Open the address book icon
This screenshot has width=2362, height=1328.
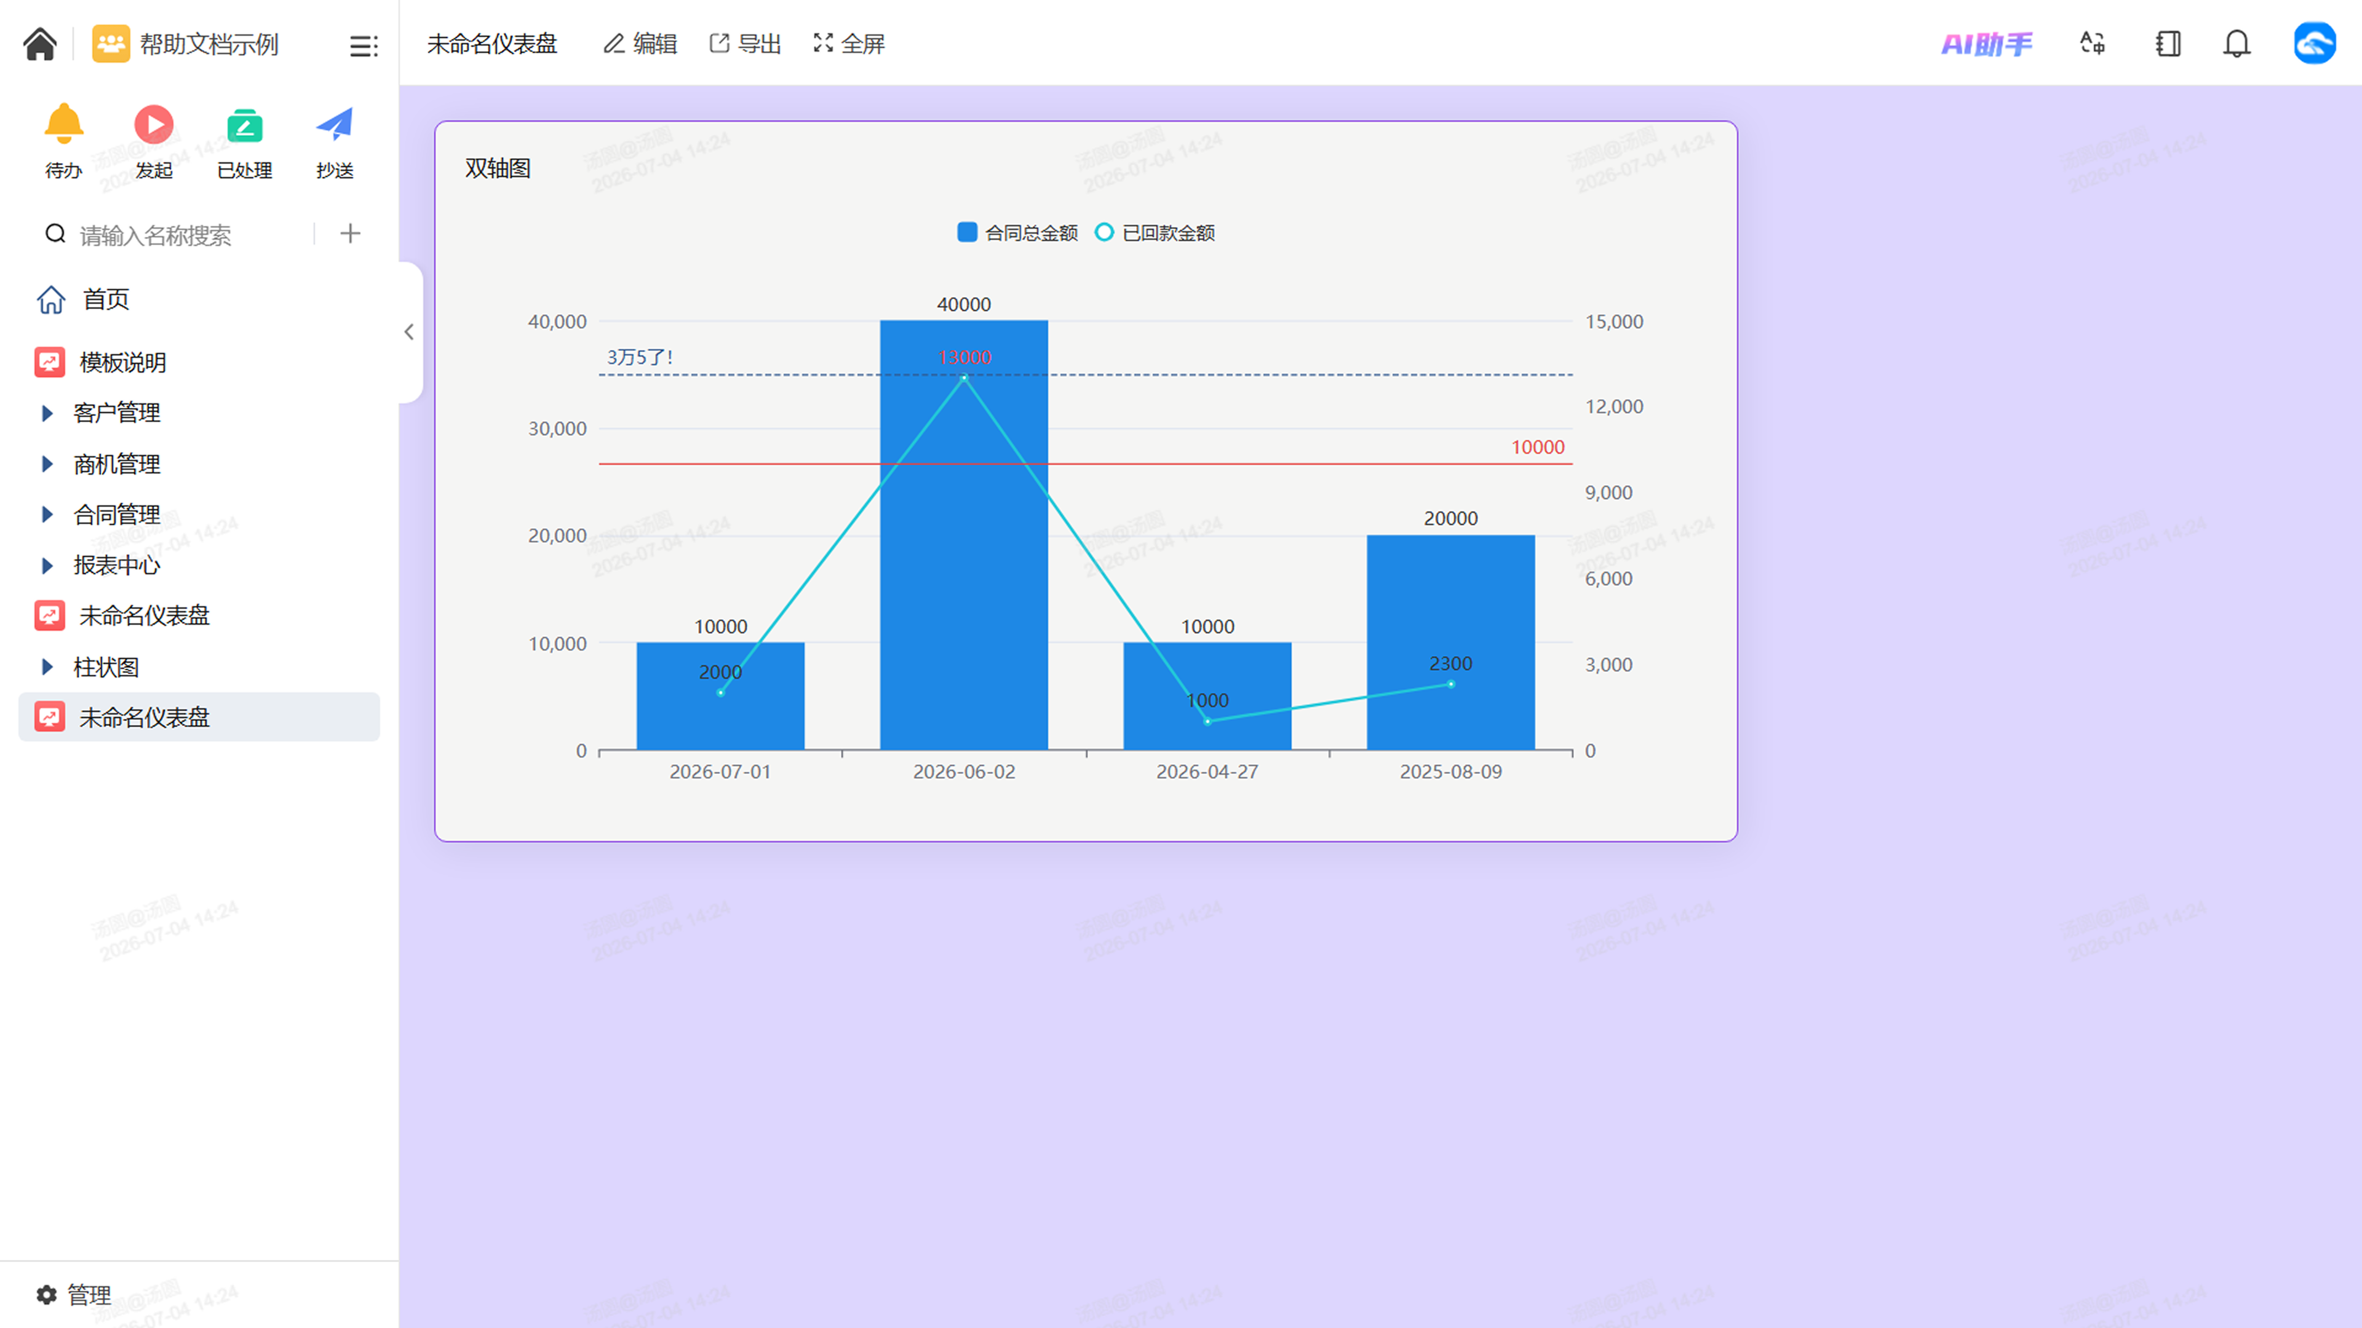pos(2168,43)
